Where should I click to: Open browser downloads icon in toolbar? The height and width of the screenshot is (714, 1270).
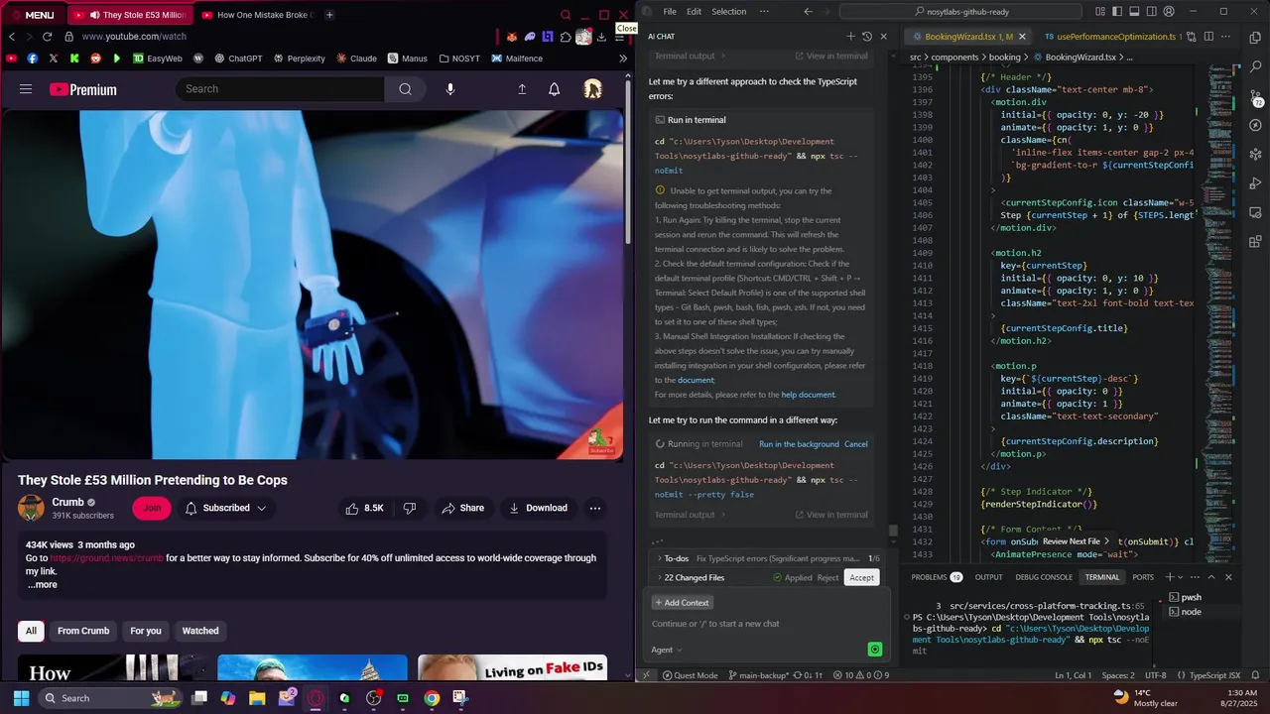tap(601, 37)
